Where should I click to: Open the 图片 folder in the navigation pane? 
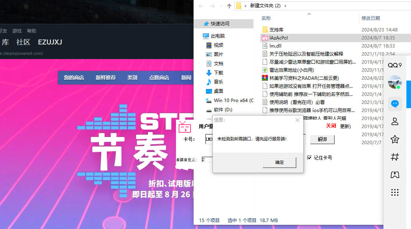(x=219, y=54)
